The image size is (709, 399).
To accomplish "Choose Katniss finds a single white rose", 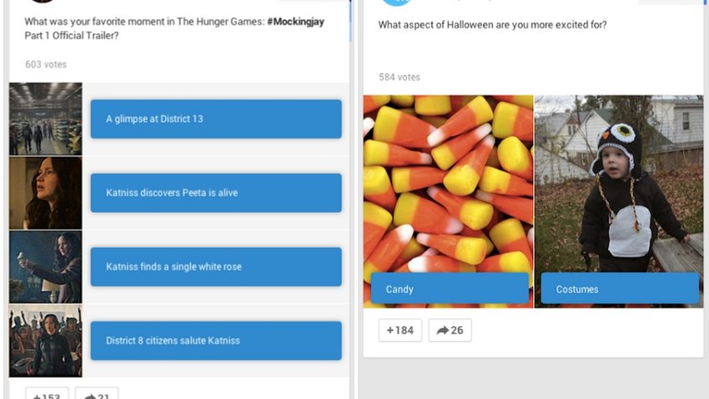I will [x=216, y=267].
